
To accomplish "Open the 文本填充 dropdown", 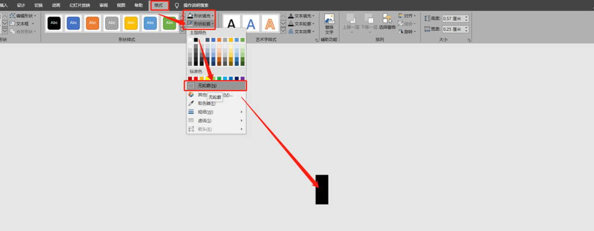I will (x=301, y=16).
